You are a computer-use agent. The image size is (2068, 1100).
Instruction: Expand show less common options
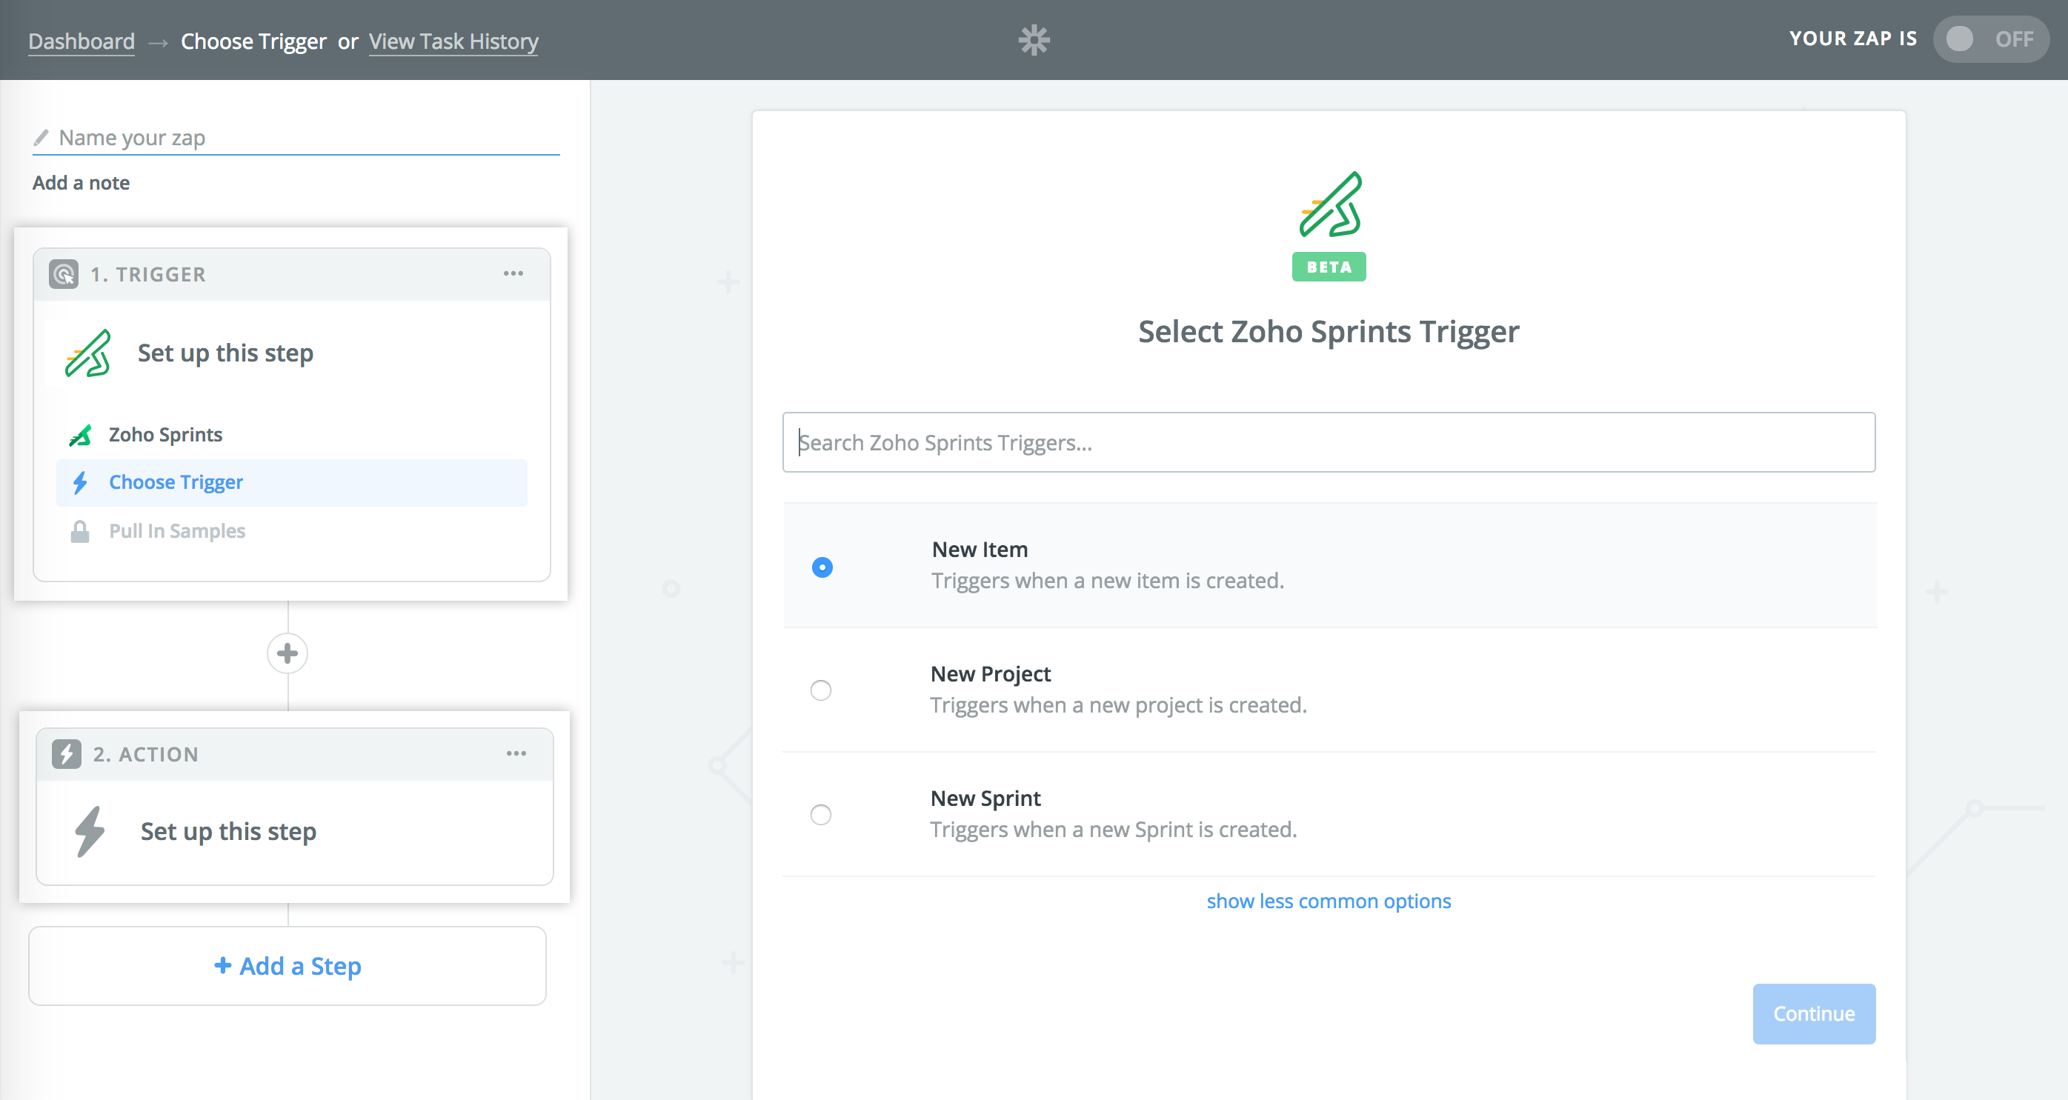click(x=1329, y=901)
